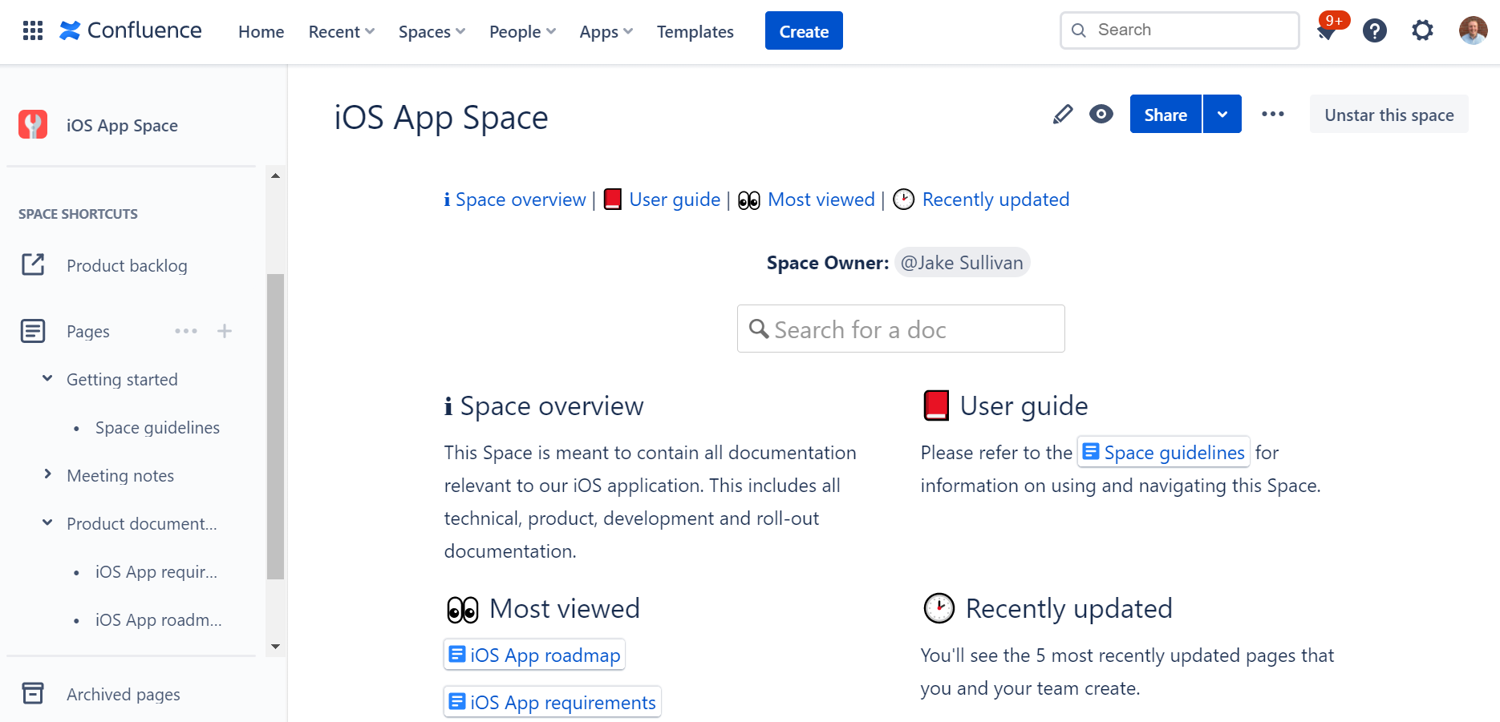Expand the Meeting notes tree node
1500x722 pixels.
click(x=47, y=474)
